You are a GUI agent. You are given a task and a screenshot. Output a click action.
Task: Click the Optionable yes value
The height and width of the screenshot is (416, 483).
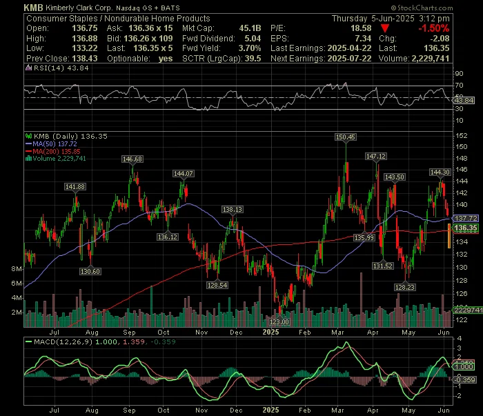click(x=166, y=59)
